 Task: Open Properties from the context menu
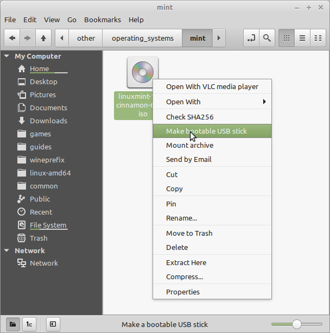(x=212, y=292)
